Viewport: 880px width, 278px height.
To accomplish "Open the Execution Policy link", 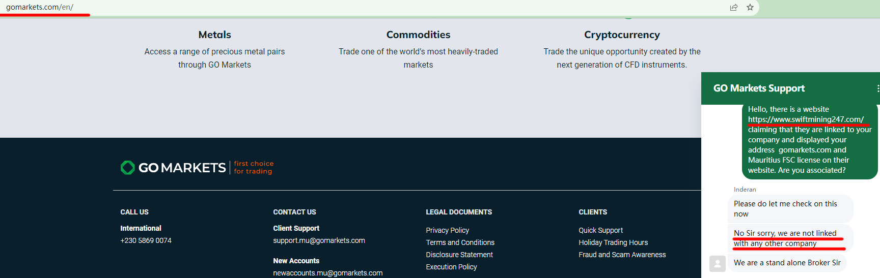I will (451, 267).
